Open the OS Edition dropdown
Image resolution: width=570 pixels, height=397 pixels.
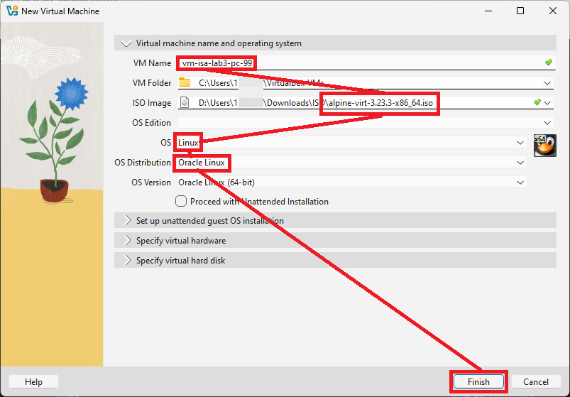[x=547, y=123]
